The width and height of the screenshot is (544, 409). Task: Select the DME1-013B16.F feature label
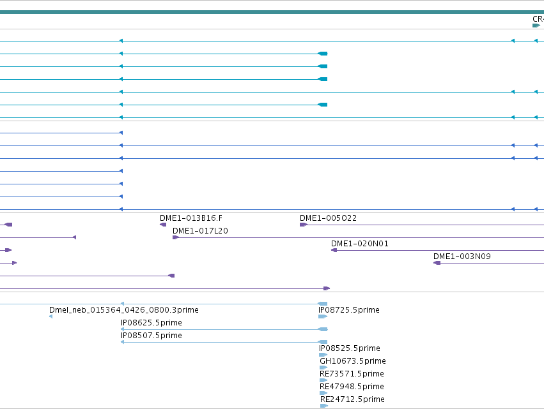point(191,218)
